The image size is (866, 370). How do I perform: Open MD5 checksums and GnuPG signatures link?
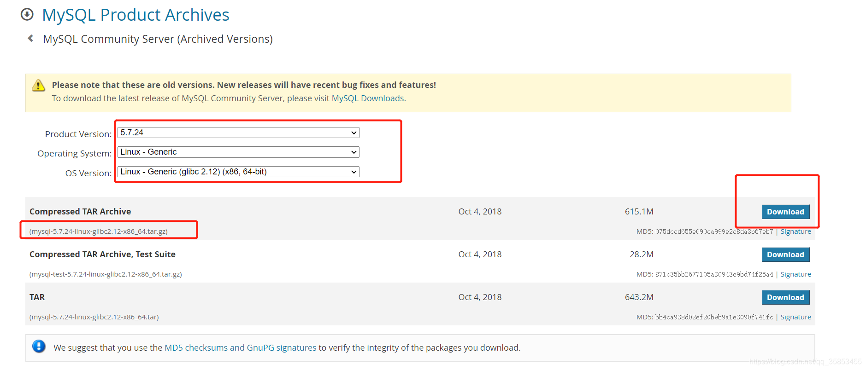click(241, 348)
